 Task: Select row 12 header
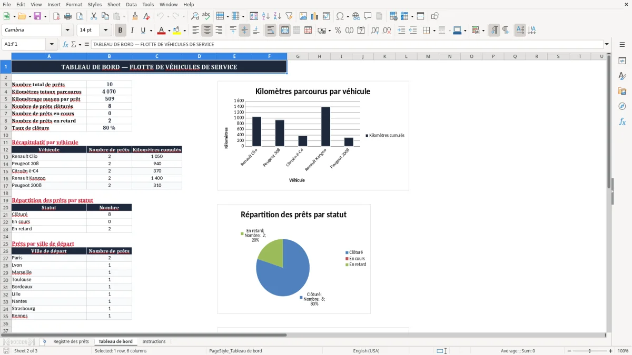point(6,149)
